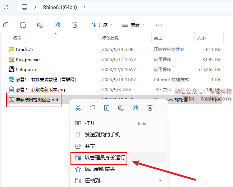Click the 必看2 JPG file icon

(x=12, y=89)
